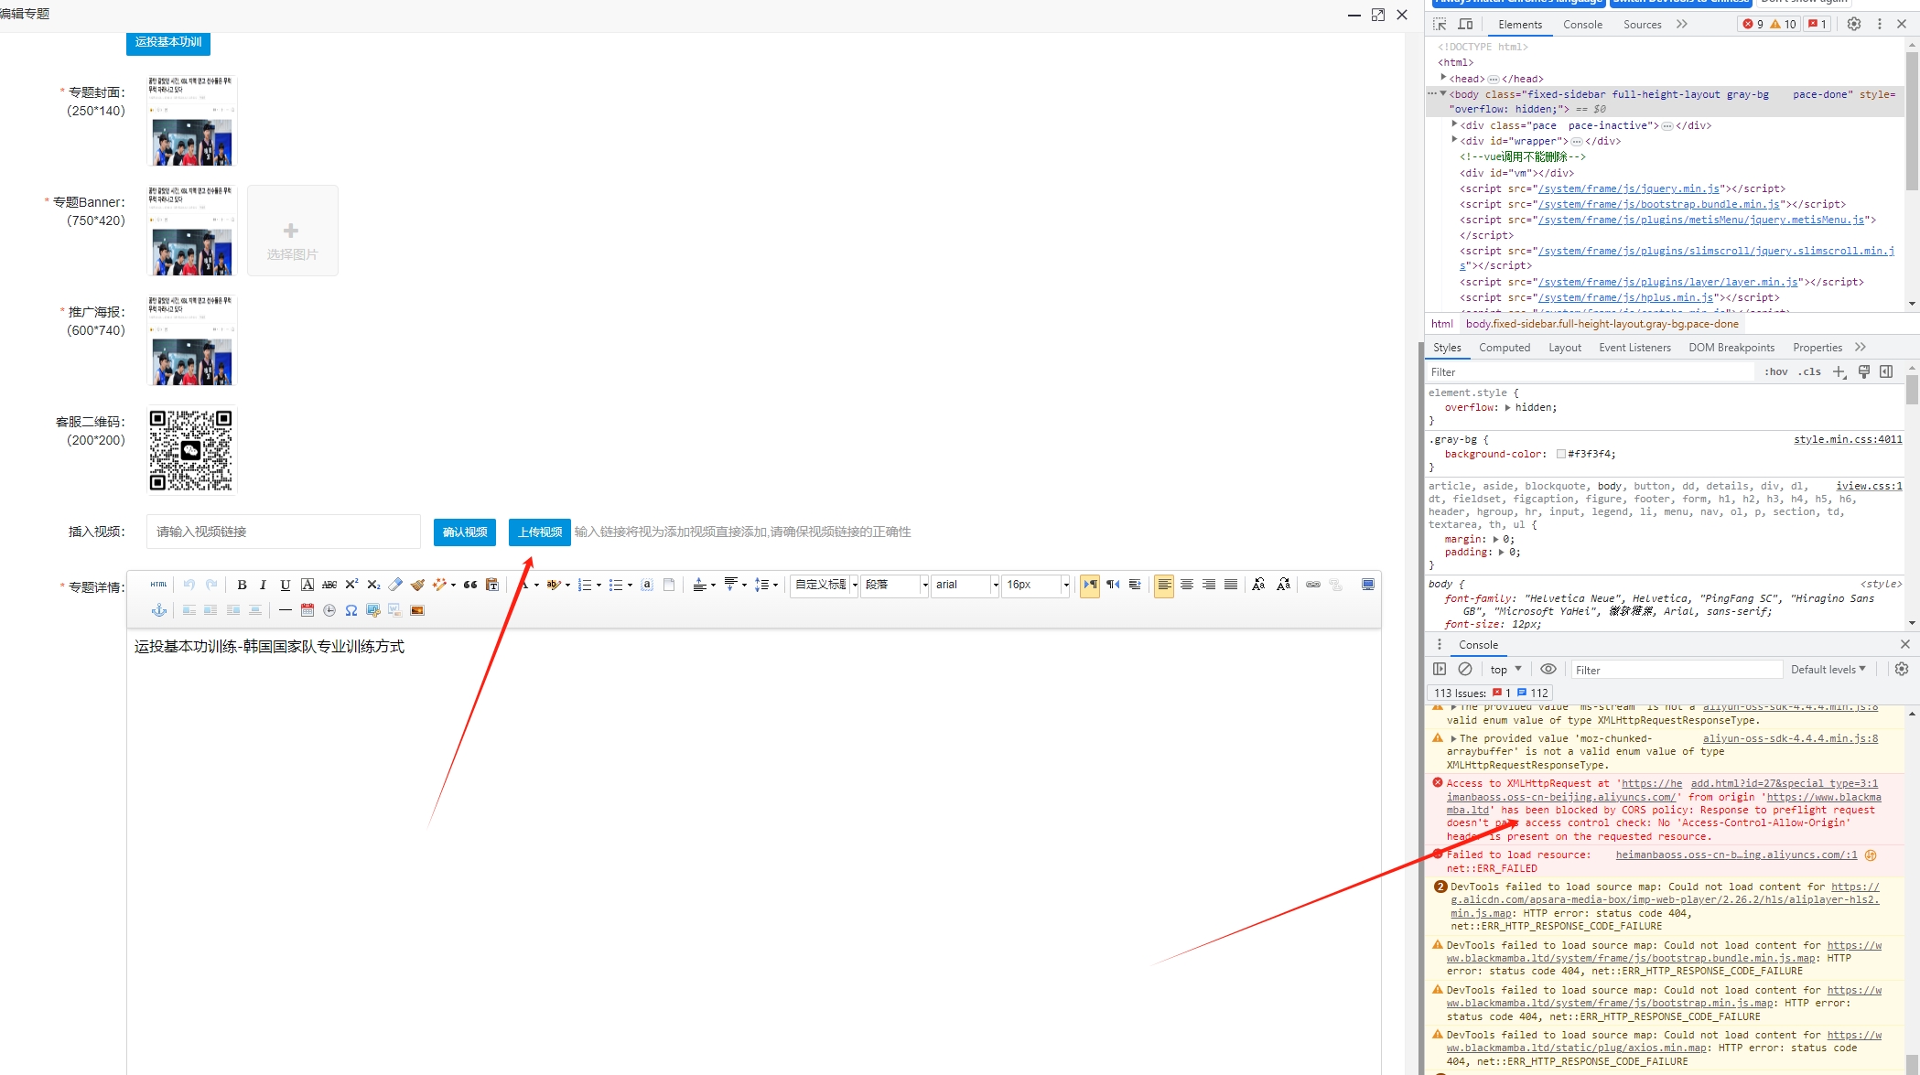Click the blockquote icon in toolbar
Screen dimensions: 1920x1075
tap(470, 585)
